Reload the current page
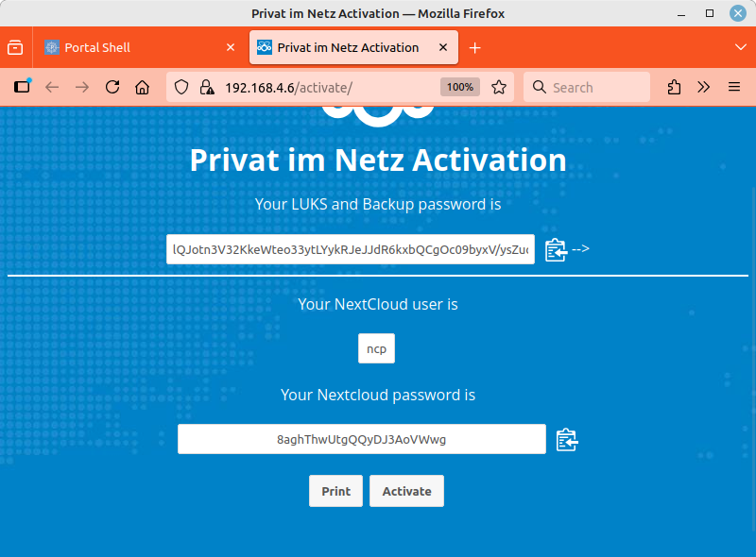The image size is (756, 557). [112, 88]
